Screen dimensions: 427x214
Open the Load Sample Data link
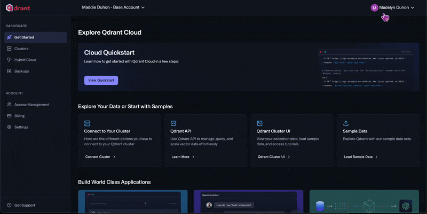click(x=361, y=157)
